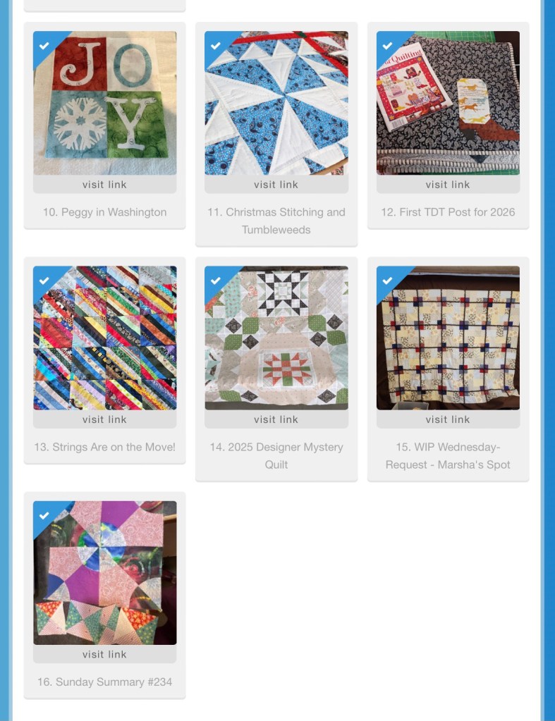Open the JOY snowflake quilt thumbnail
The image size is (555, 721).
(x=105, y=103)
